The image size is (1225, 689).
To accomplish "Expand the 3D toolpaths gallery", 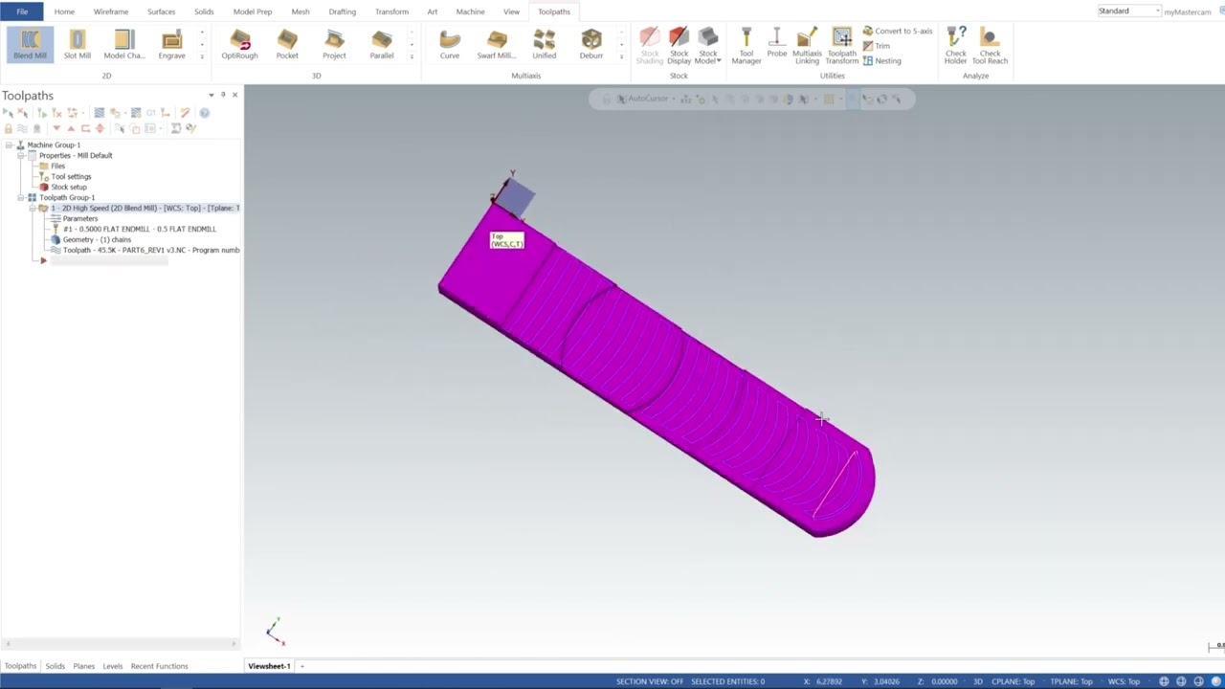I will (x=412, y=56).
